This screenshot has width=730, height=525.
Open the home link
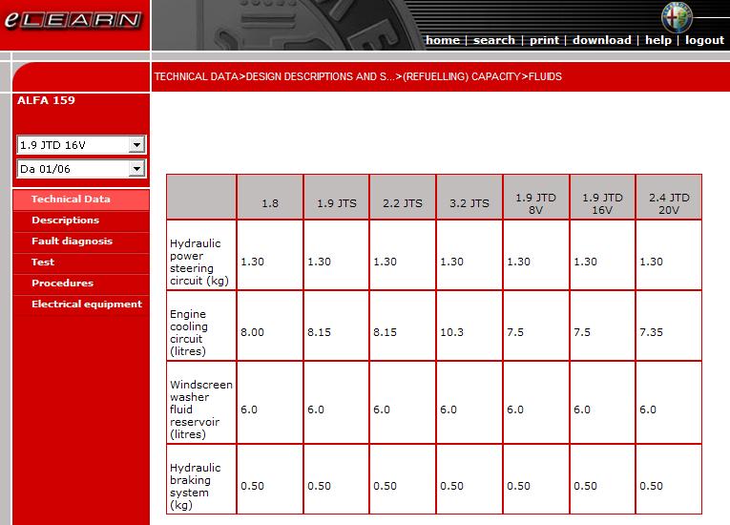442,40
